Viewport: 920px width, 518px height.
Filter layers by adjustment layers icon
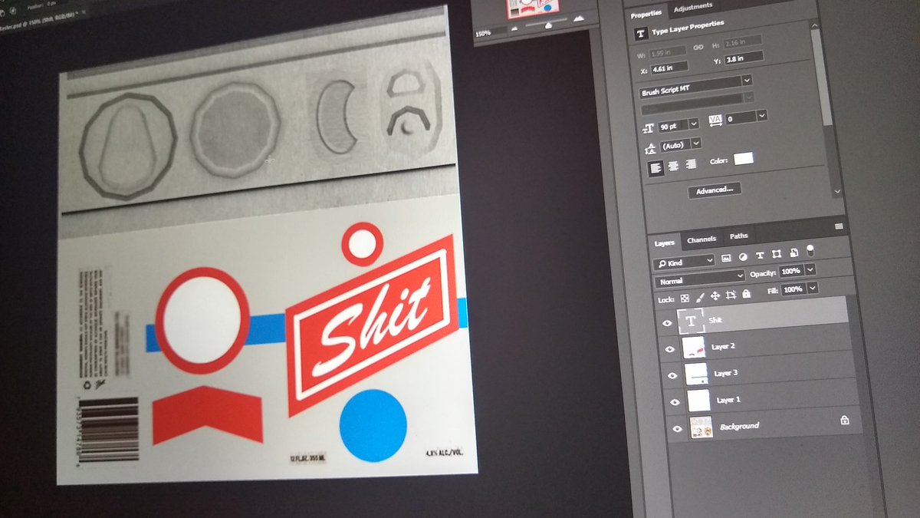743,257
